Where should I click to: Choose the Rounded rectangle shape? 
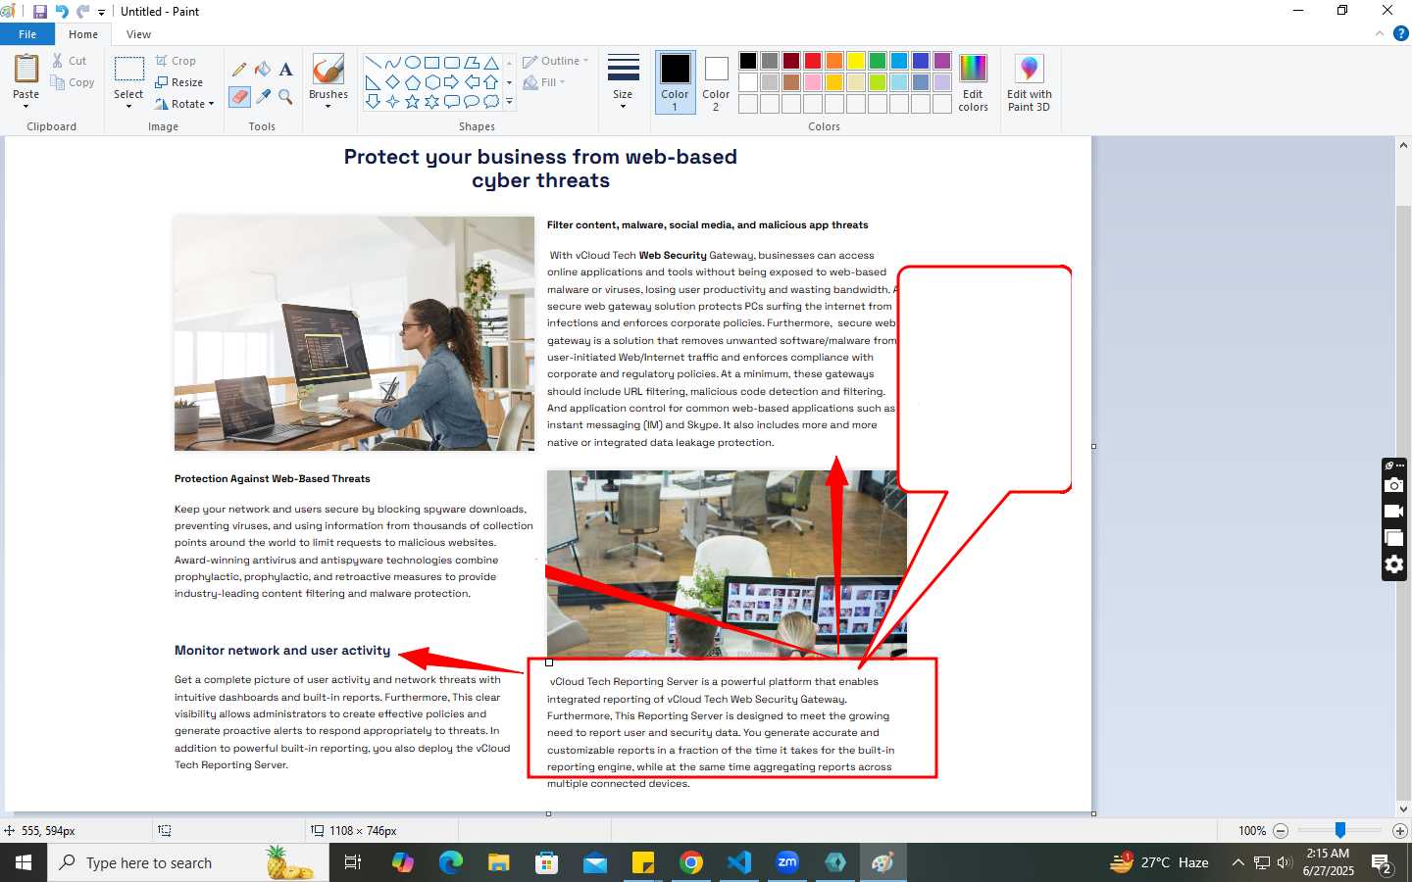(452, 63)
